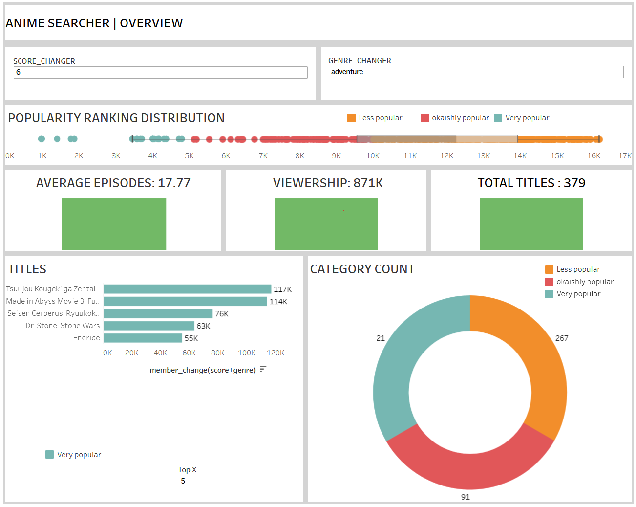Click the sort icon beside member_change axis label
Screen dimensions: 636x507
pyautogui.click(x=263, y=369)
